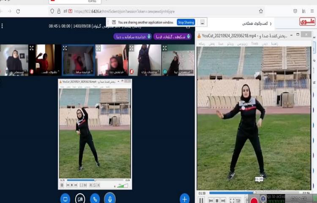Viewport: 317px width, 203px height.
Task: Open the blue plus actions button
Action: point(185,199)
